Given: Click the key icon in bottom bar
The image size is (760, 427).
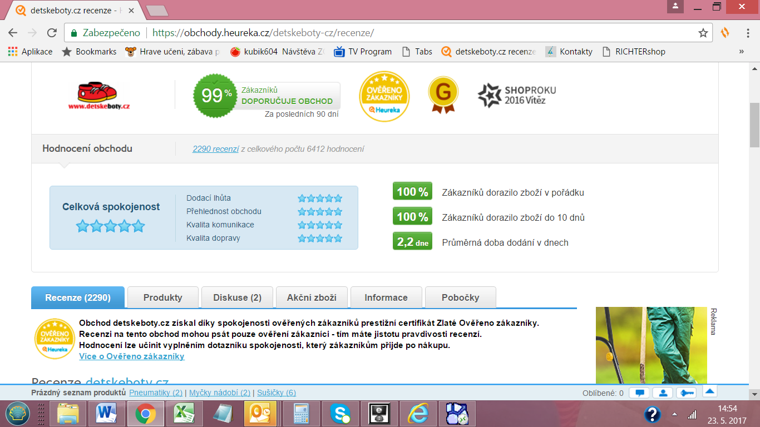Looking at the screenshot, I should (687, 393).
